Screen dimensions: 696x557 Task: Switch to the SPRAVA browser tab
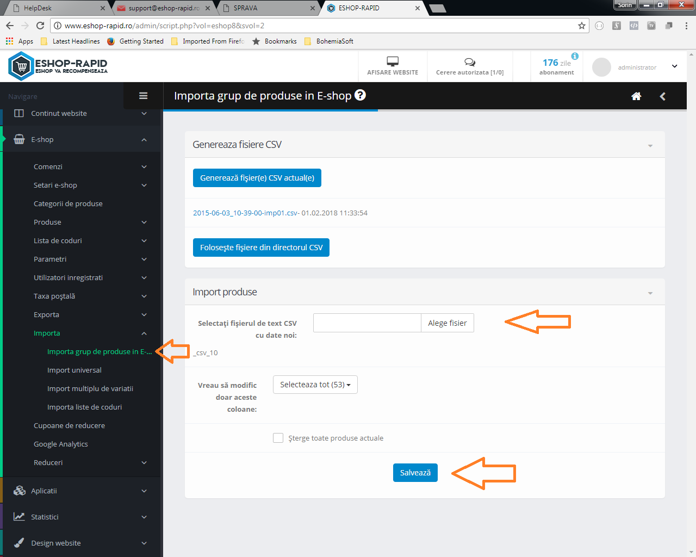pos(269,8)
